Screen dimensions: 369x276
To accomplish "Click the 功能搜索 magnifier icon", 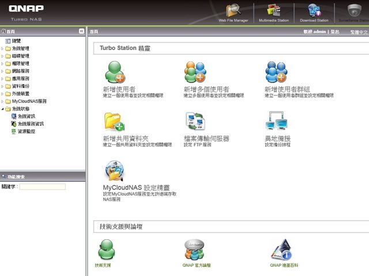I will (x=3, y=177).
